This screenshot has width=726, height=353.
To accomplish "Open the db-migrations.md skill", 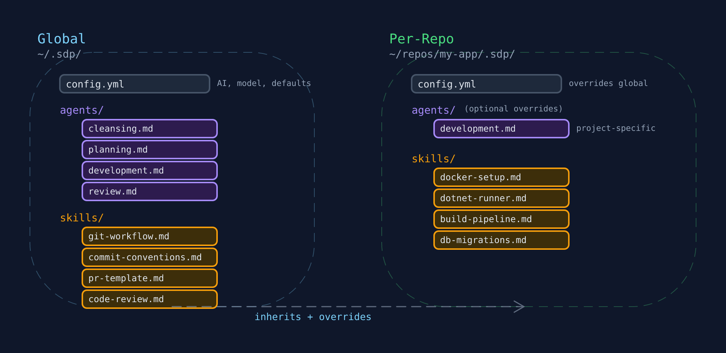I will pos(501,240).
